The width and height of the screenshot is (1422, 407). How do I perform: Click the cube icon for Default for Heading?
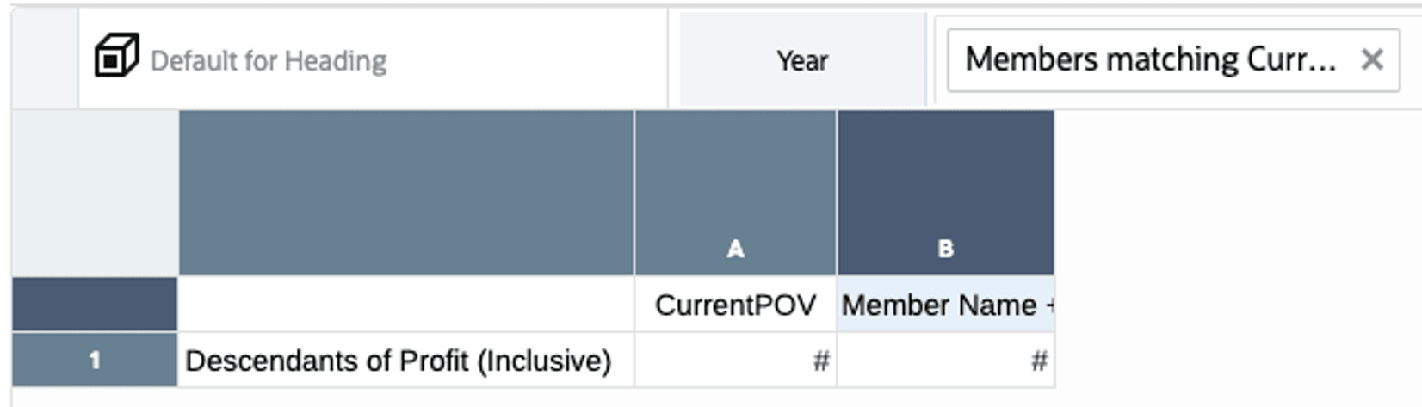[x=116, y=57]
